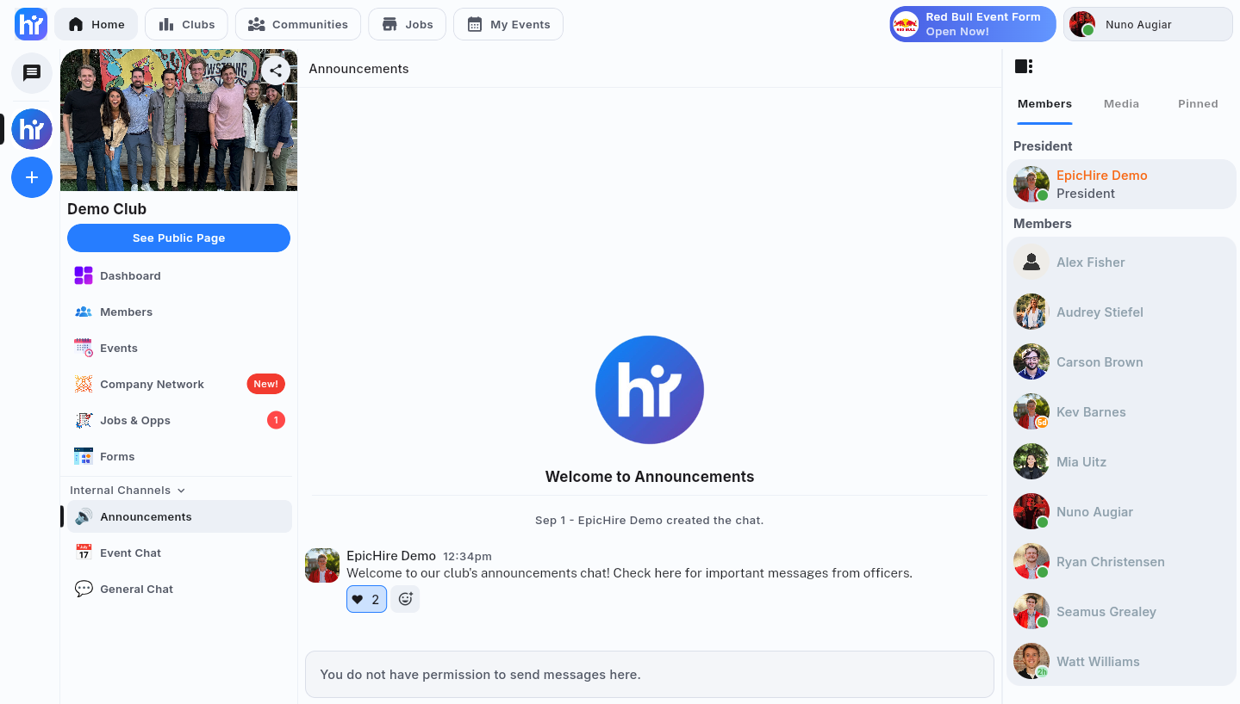Click EpicHire Demo message avatar
This screenshot has height=704, width=1240.
pyautogui.click(x=322, y=565)
